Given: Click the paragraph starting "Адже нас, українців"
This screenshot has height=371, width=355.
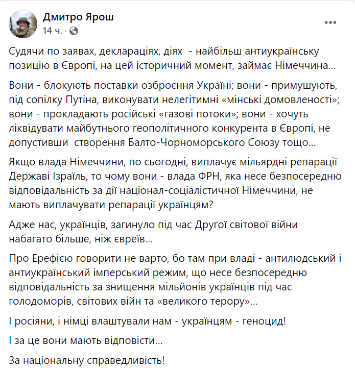Looking at the screenshot, I should click(x=153, y=232).
